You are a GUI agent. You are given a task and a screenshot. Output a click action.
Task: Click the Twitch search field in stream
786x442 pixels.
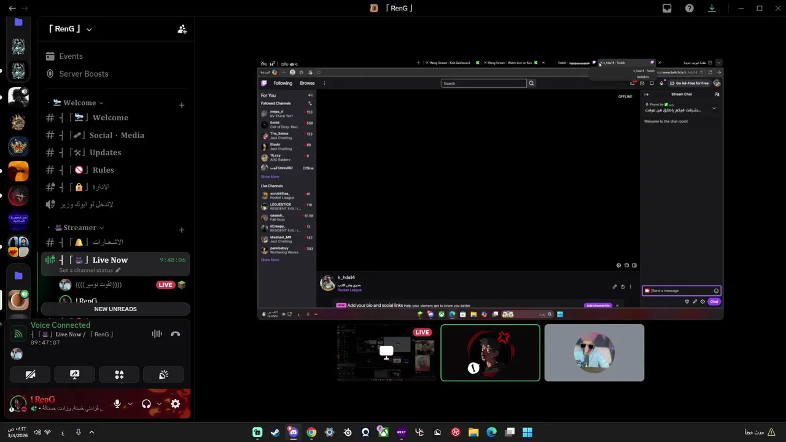click(483, 83)
